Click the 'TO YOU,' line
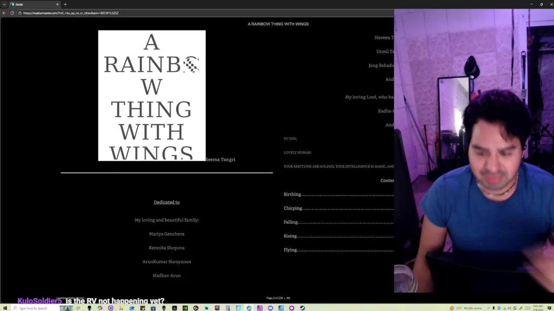This screenshot has height=311, width=554. point(290,139)
